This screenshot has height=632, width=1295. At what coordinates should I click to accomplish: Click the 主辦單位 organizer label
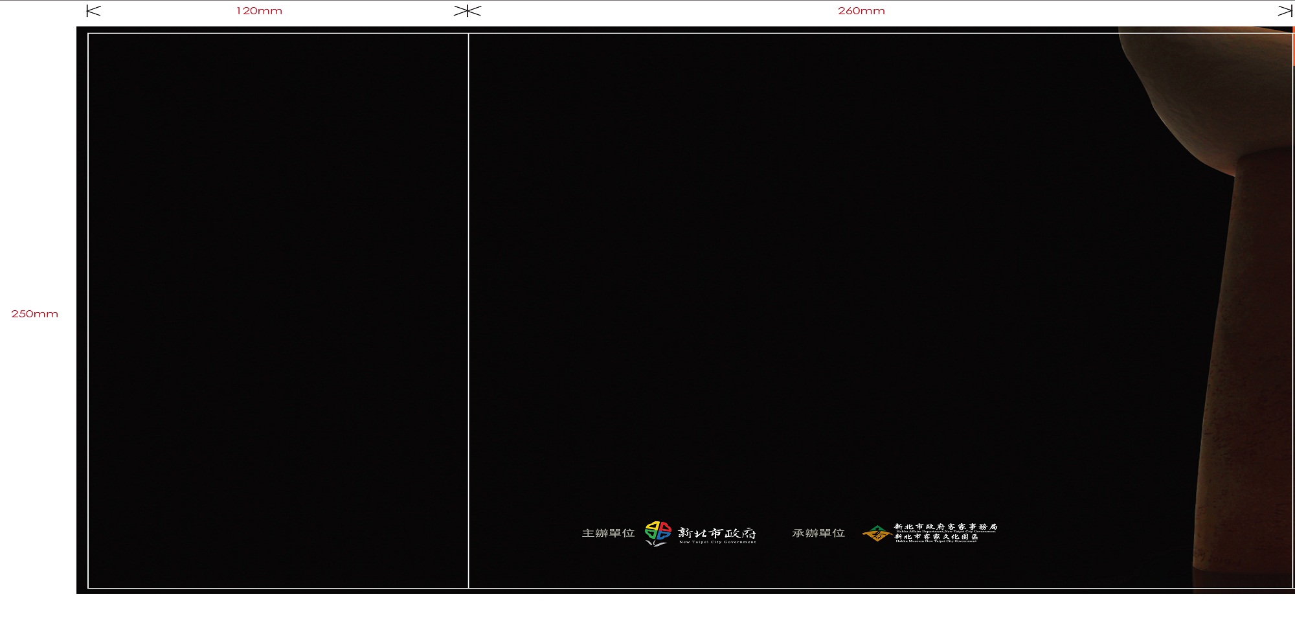(x=608, y=533)
